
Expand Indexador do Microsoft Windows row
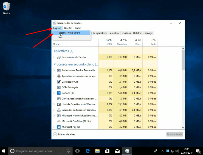click(x=54, y=110)
